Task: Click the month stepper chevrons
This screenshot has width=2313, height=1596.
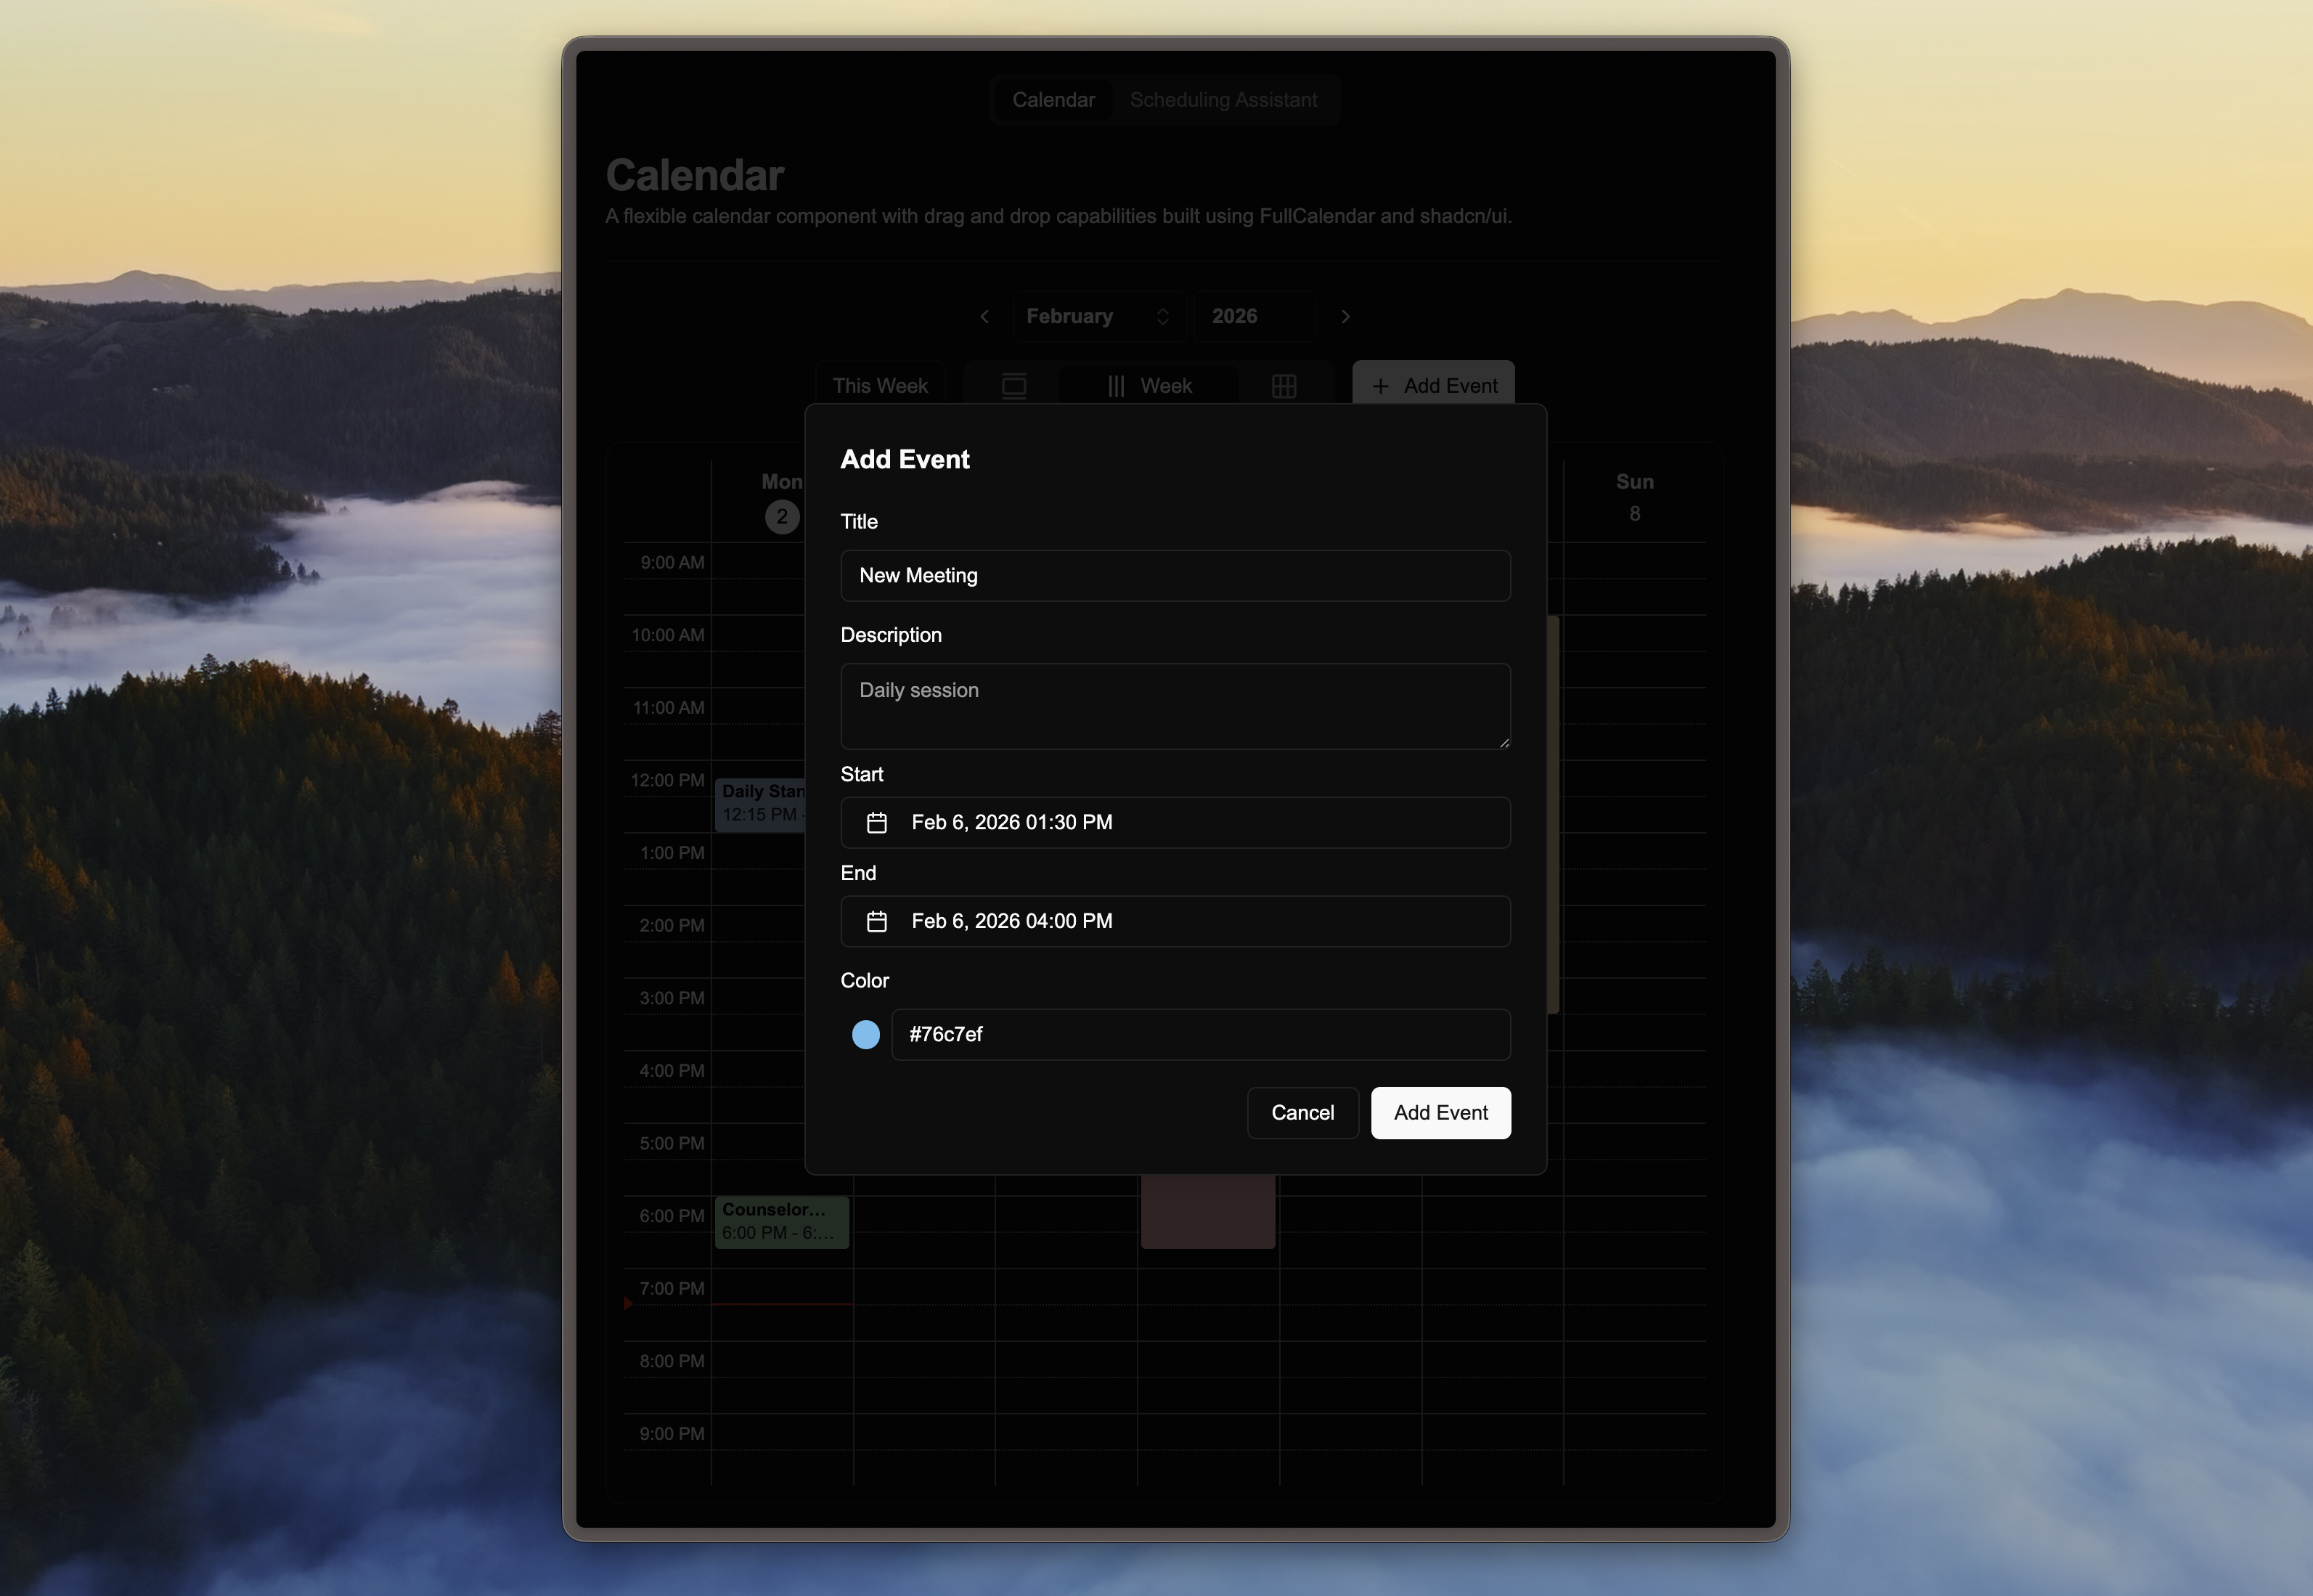Action: (x=1162, y=316)
